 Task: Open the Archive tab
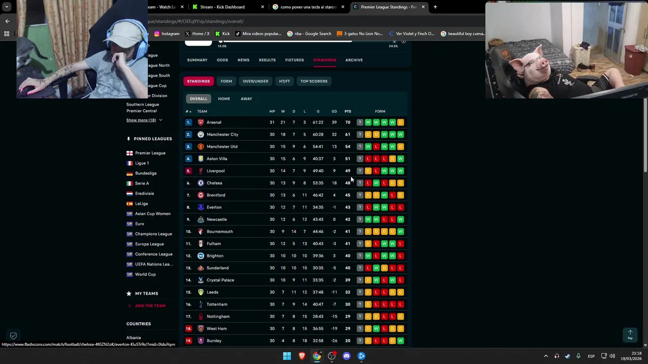(x=354, y=60)
